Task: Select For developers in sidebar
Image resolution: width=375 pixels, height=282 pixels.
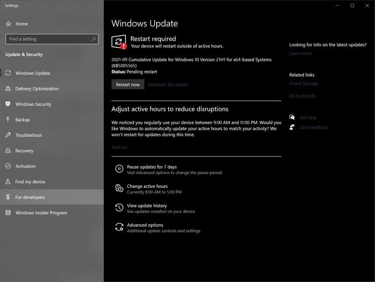Action: (x=52, y=197)
